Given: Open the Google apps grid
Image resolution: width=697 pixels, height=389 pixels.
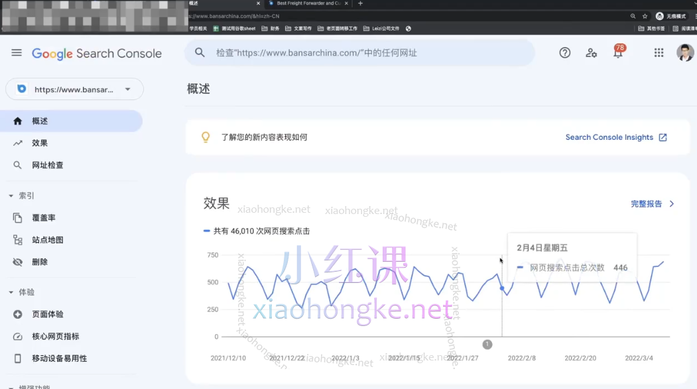Looking at the screenshot, I should tap(659, 53).
